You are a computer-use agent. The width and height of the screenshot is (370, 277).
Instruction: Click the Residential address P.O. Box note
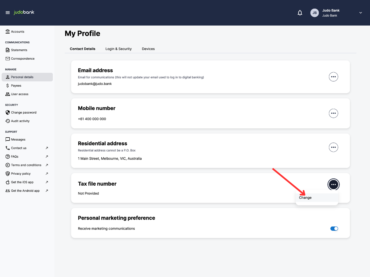click(107, 150)
